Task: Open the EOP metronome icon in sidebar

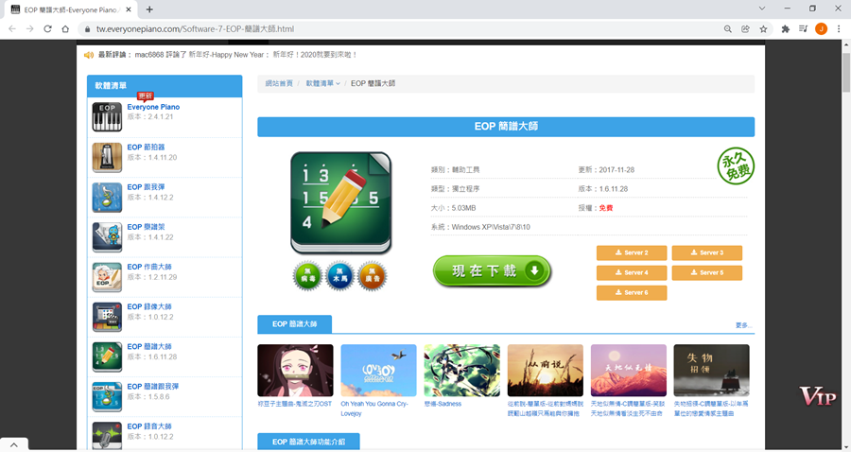Action: [107, 157]
